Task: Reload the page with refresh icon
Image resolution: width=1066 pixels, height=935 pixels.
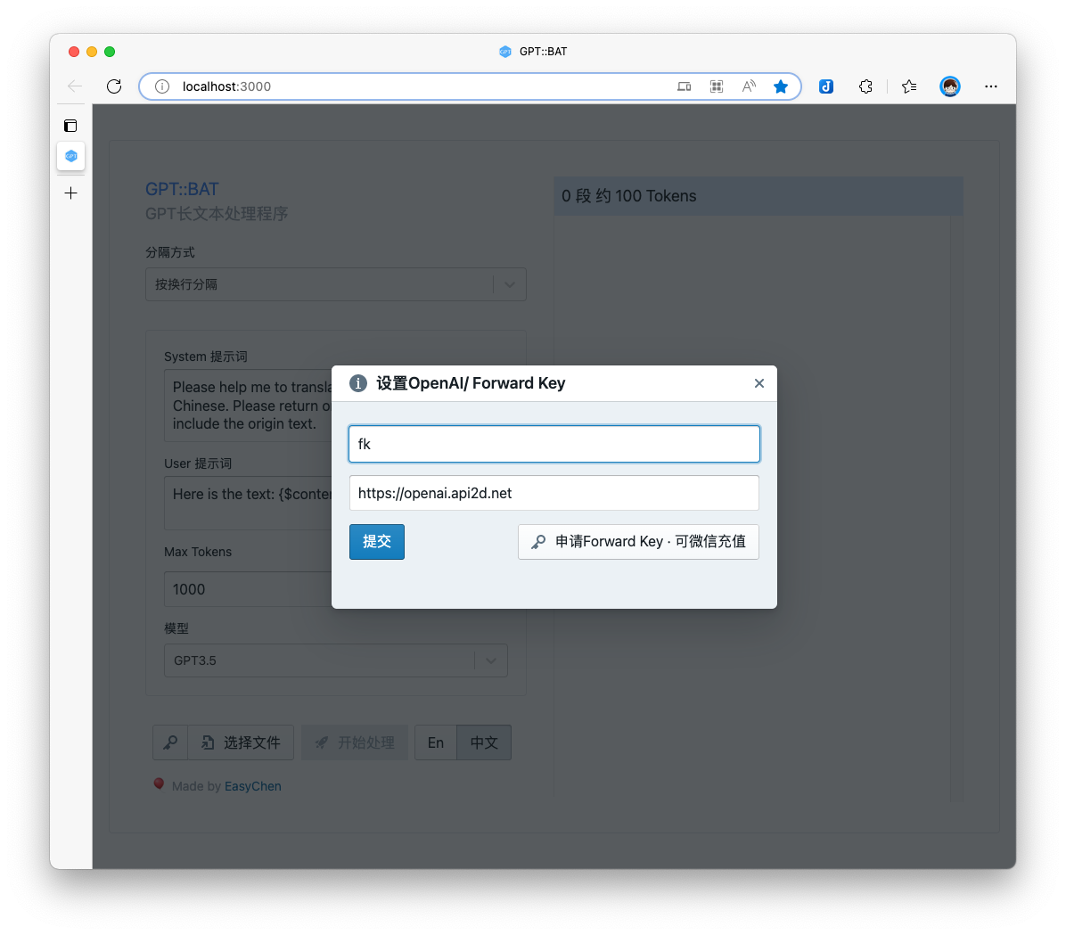Action: click(x=114, y=86)
